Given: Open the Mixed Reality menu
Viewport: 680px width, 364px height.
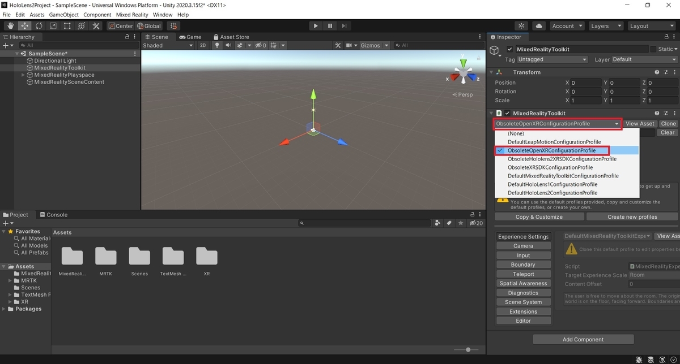Looking at the screenshot, I should pyautogui.click(x=132, y=15).
